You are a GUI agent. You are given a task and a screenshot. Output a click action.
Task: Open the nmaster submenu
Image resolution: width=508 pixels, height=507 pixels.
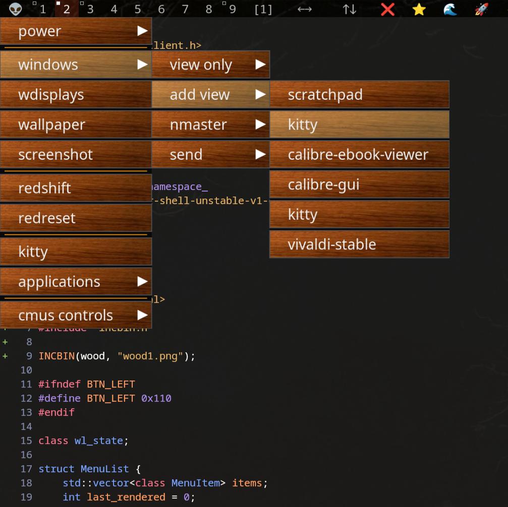210,124
